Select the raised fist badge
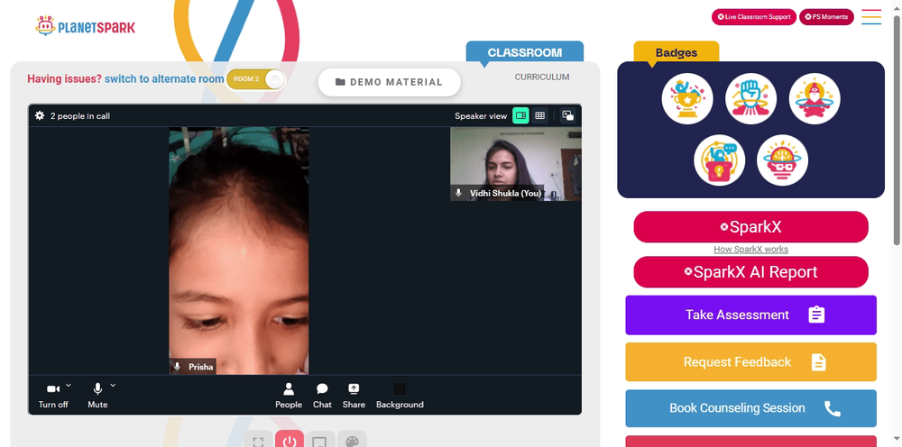This screenshot has width=902, height=447. point(750,99)
